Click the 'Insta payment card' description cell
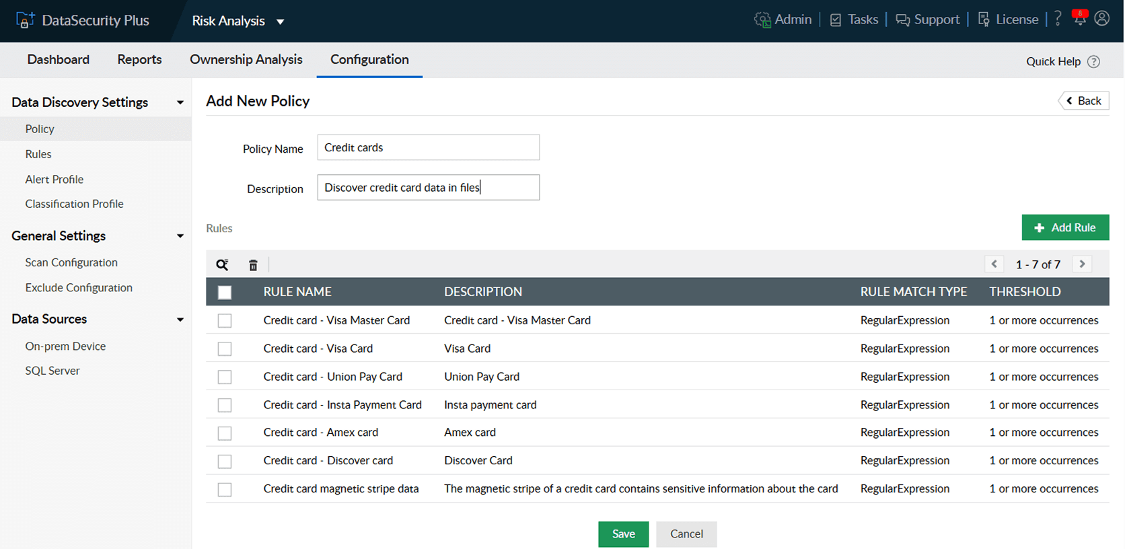This screenshot has width=1125, height=549. 491,405
